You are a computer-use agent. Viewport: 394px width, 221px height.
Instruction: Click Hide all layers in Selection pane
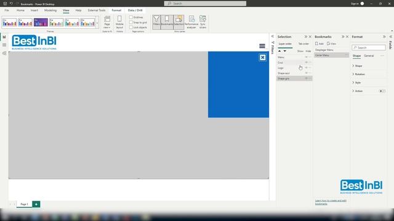(x=308, y=51)
